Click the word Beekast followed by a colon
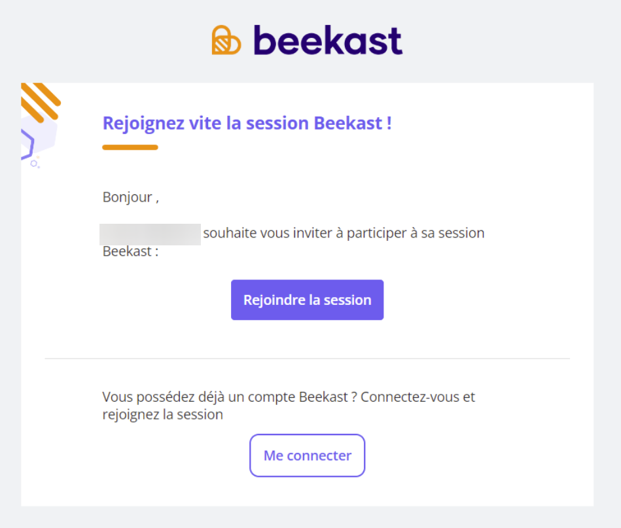The image size is (621, 528). point(131,251)
